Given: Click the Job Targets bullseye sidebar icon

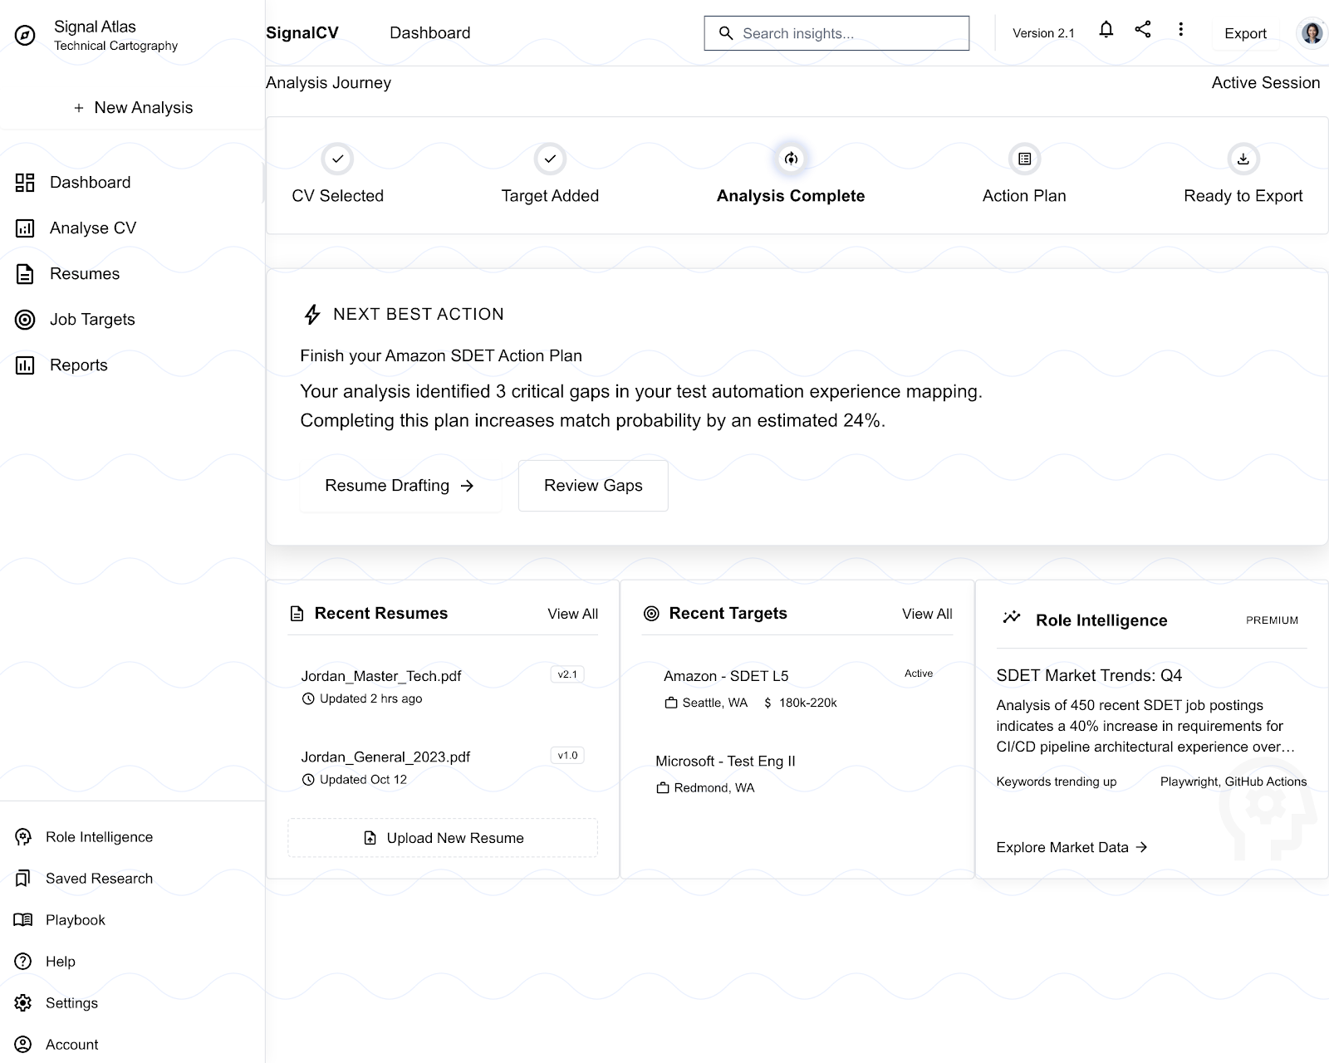Looking at the screenshot, I should [25, 320].
